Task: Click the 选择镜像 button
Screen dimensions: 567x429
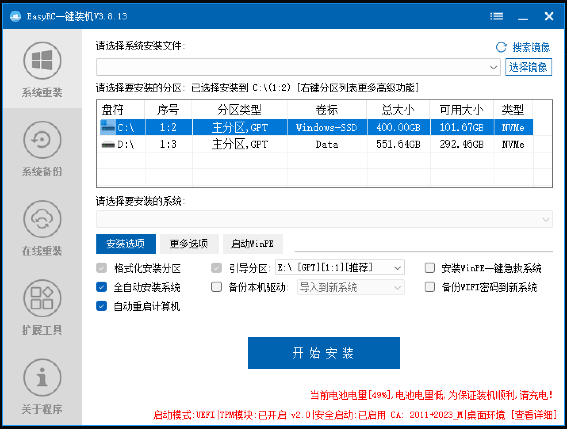Action: pos(529,67)
